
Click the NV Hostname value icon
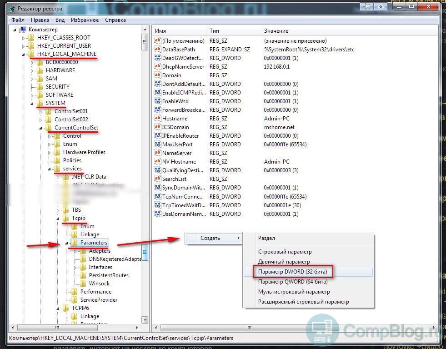(x=158, y=161)
